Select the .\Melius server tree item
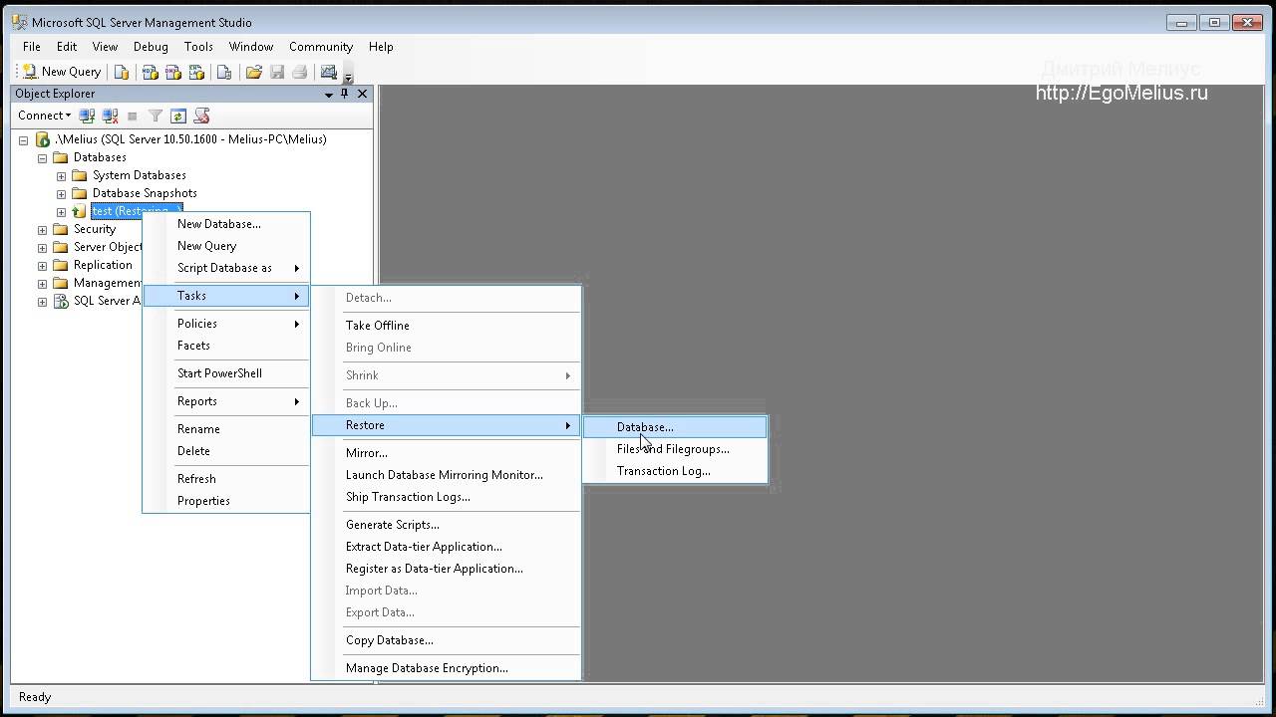This screenshot has width=1276, height=717. [x=190, y=139]
